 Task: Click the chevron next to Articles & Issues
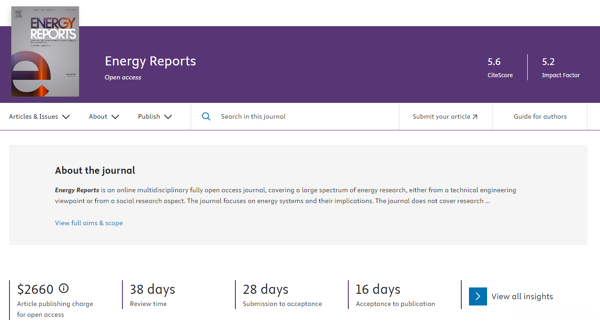coord(66,117)
